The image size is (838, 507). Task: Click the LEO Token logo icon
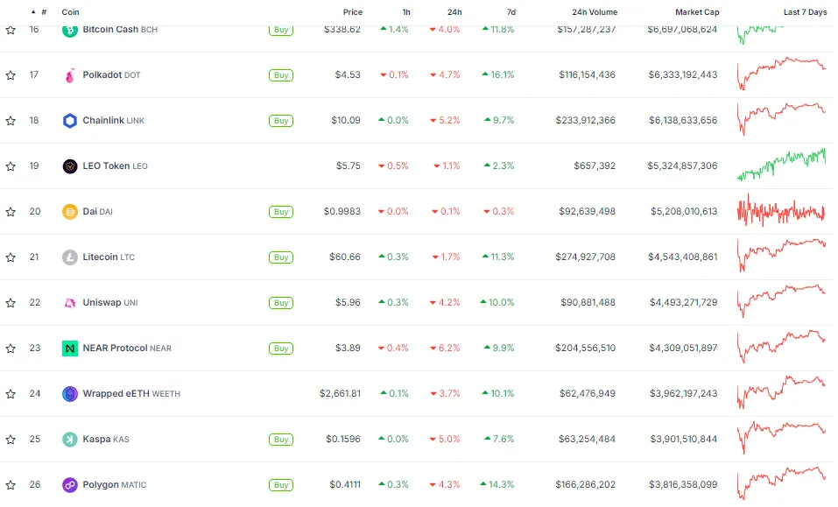(x=70, y=166)
